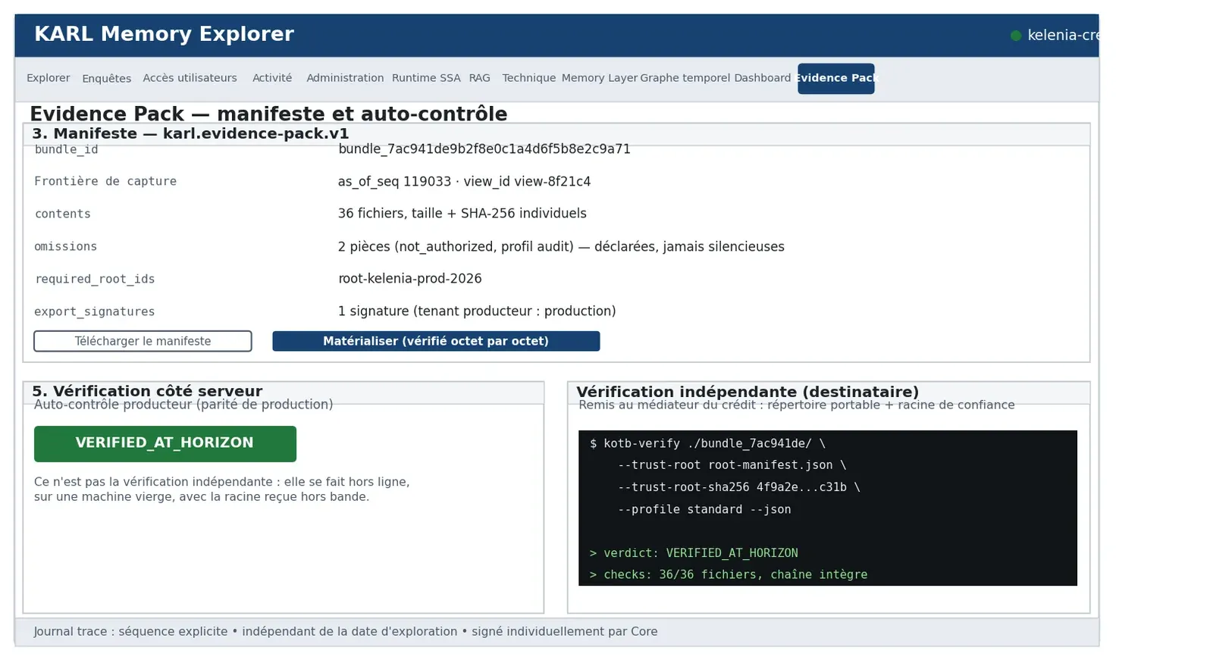Open the Graphe temporel tab
This screenshot has width=1213, height=660.
pos(685,78)
